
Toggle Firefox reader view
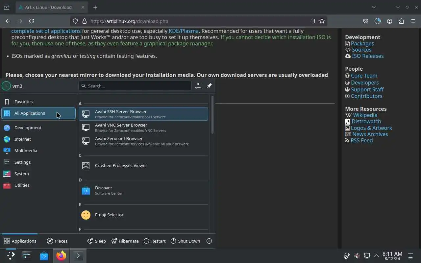pyautogui.click(x=313, y=21)
